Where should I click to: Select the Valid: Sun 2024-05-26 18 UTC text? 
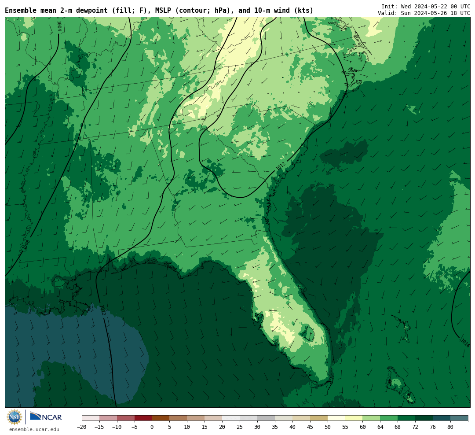(424, 13)
